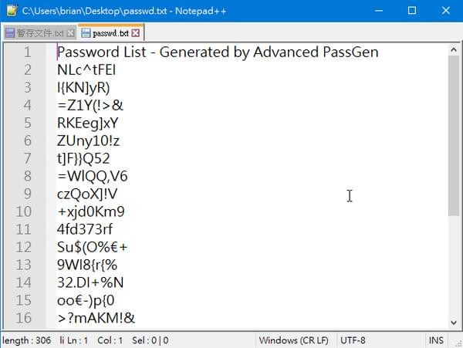Viewport: 463px width, 348px height.
Task: Click the vertical scrollbar thumb
Action: tap(454, 133)
